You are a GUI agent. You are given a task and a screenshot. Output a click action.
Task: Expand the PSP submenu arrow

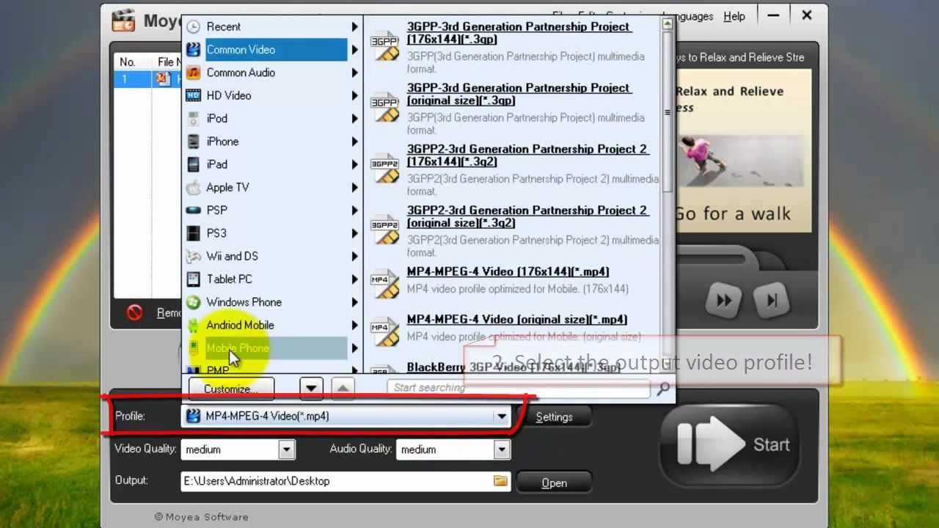[x=354, y=210]
